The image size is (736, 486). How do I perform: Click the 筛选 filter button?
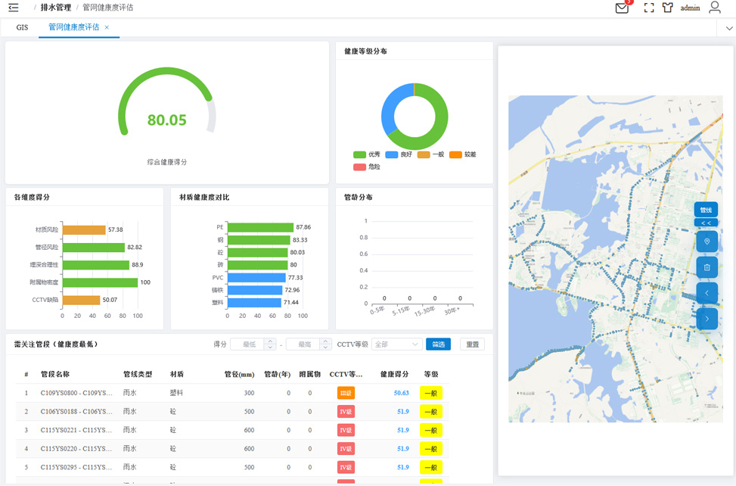tap(439, 344)
